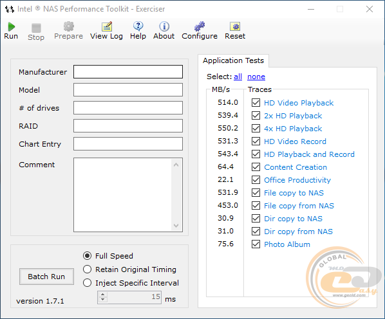Click the Chart Entry input field
Image resolution: width=385 pixels, height=319 pixels.
pyautogui.click(x=128, y=143)
